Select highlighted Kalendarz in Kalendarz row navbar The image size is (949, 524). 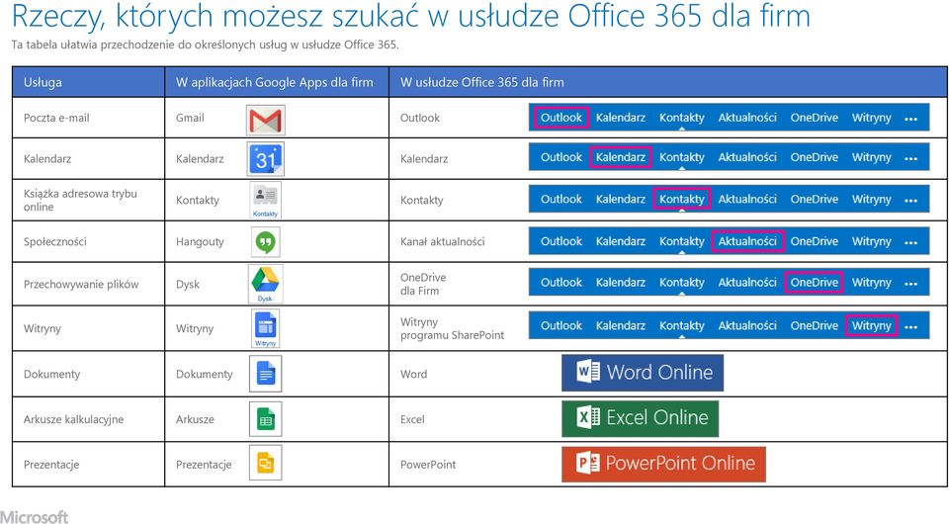621,157
